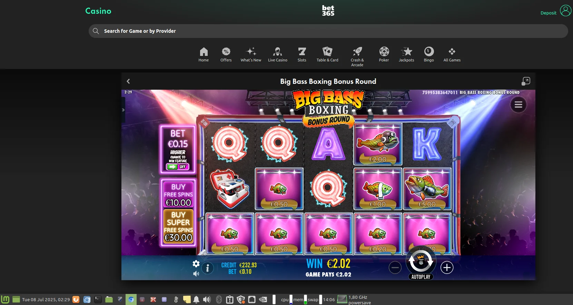Open the file manager from the taskbar
This screenshot has height=305, width=573.
109,299
